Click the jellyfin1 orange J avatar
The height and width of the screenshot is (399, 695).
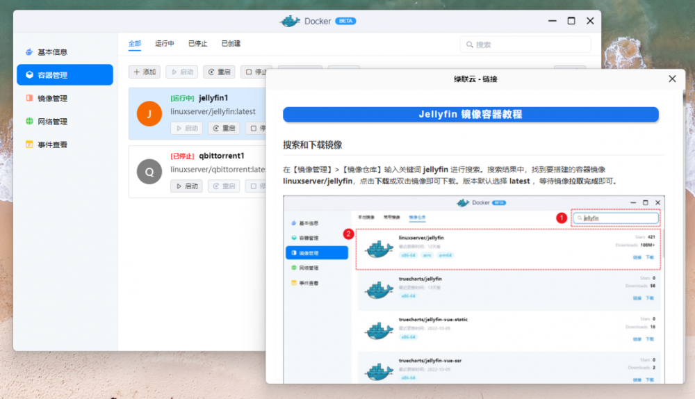149,114
